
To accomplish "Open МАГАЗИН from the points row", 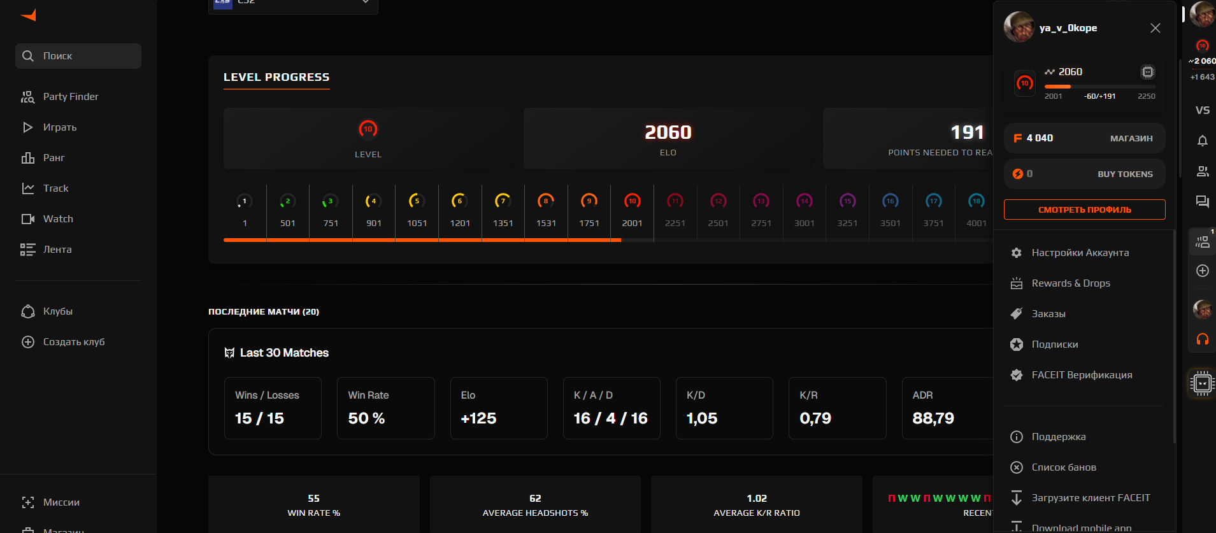I will 1131,138.
